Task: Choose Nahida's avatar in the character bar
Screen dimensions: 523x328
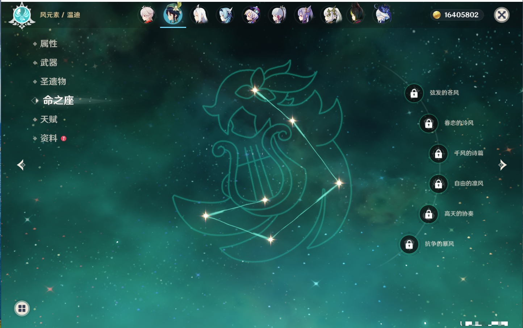Action: pyautogui.click(x=331, y=15)
